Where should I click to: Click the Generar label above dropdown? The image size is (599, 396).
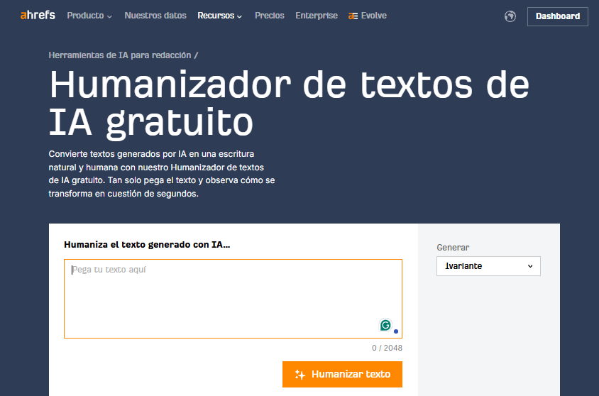pyautogui.click(x=453, y=248)
